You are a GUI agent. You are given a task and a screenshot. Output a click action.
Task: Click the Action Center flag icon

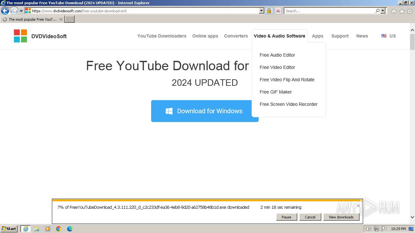pos(384,229)
